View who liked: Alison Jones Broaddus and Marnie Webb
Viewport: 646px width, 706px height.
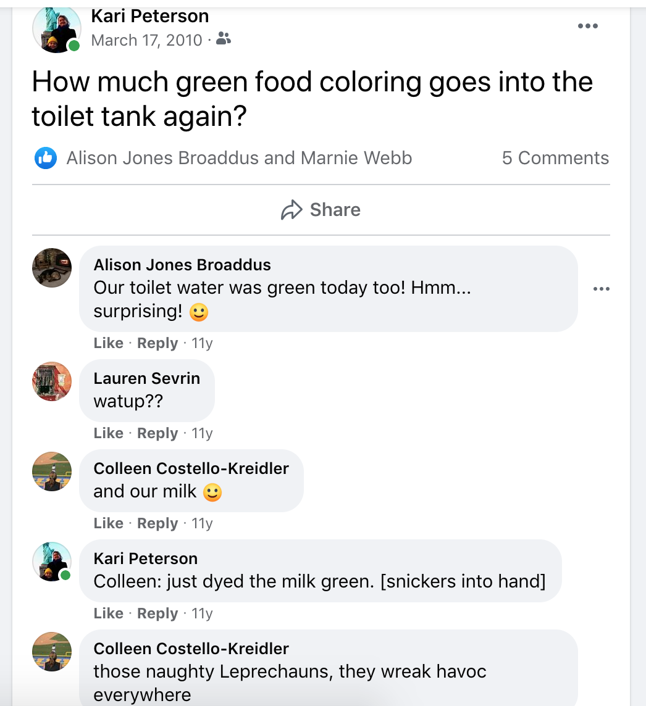click(x=239, y=158)
